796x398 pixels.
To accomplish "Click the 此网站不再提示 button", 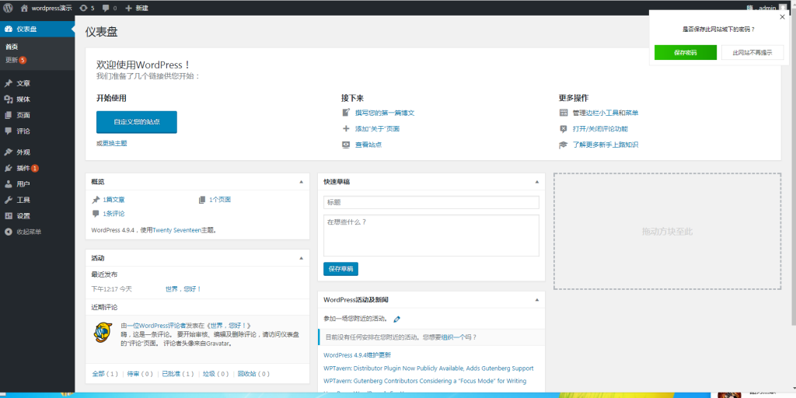I will coord(752,52).
